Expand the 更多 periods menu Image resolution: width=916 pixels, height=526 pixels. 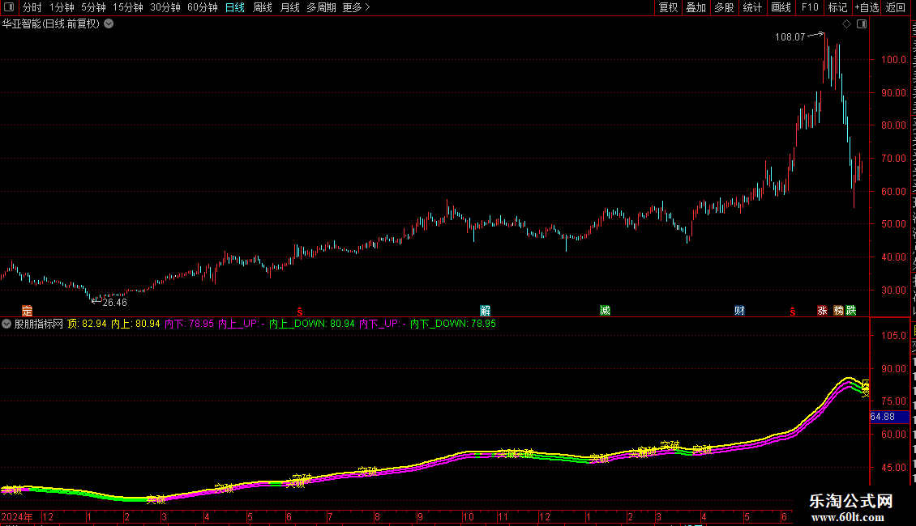point(356,7)
